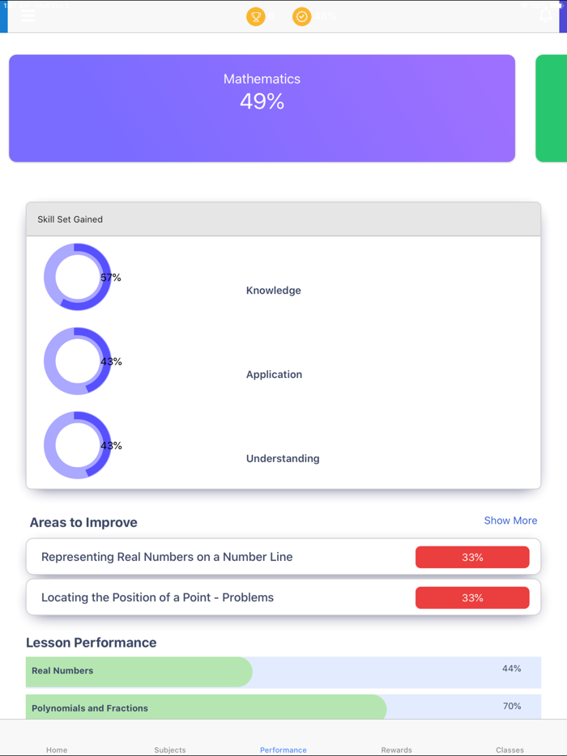The height and width of the screenshot is (756, 567).
Task: Open notifications via the bell icon
Action: coord(548,16)
